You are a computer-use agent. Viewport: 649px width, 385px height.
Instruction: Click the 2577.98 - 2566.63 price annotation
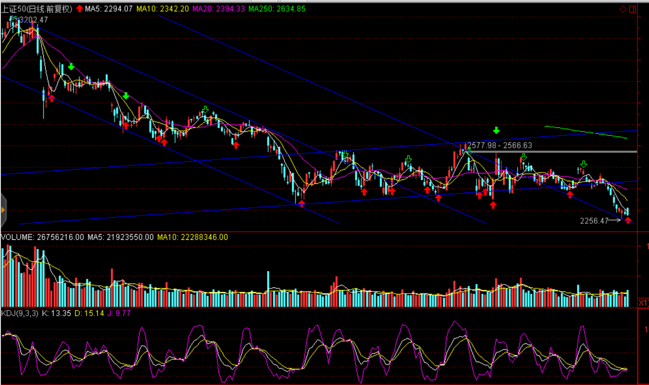pyautogui.click(x=499, y=145)
